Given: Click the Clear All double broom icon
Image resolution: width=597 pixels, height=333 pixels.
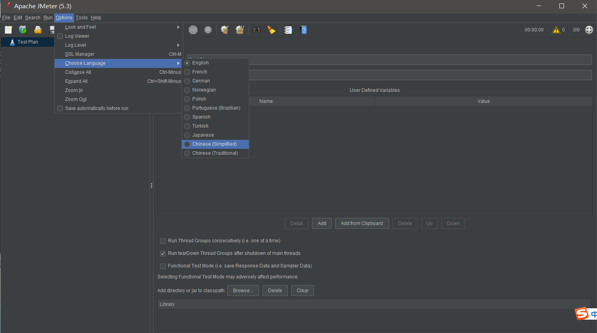Looking at the screenshot, I should tap(240, 30).
